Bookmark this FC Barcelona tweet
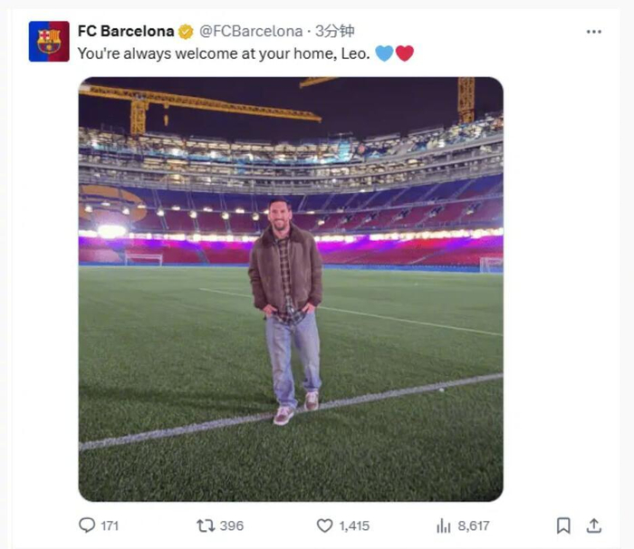The height and width of the screenshot is (549, 634). click(563, 525)
